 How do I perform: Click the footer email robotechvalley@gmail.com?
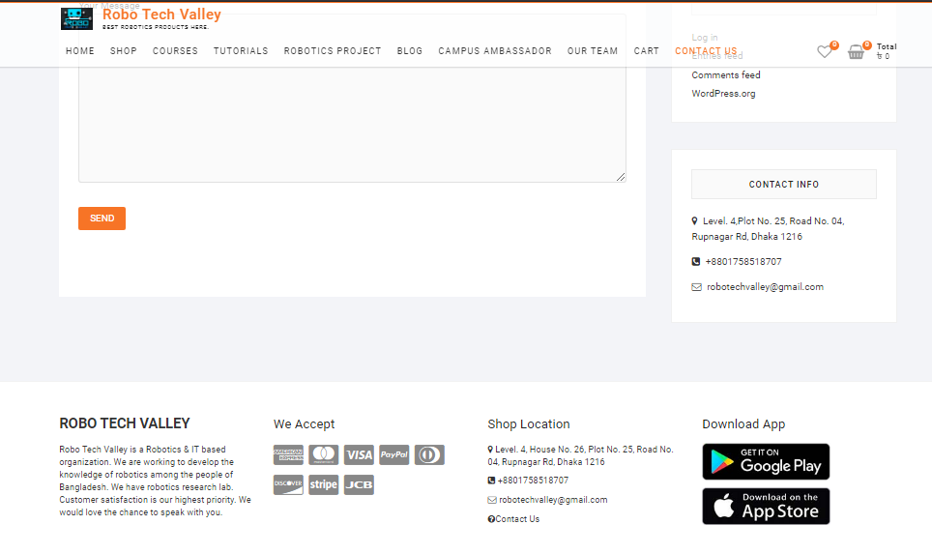pyautogui.click(x=553, y=500)
